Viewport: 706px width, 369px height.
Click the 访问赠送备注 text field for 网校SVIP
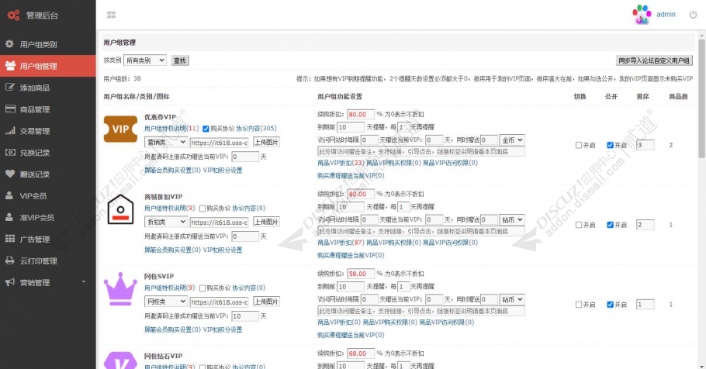(x=421, y=311)
